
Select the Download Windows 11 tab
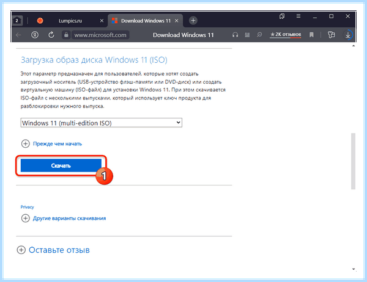tap(146, 21)
